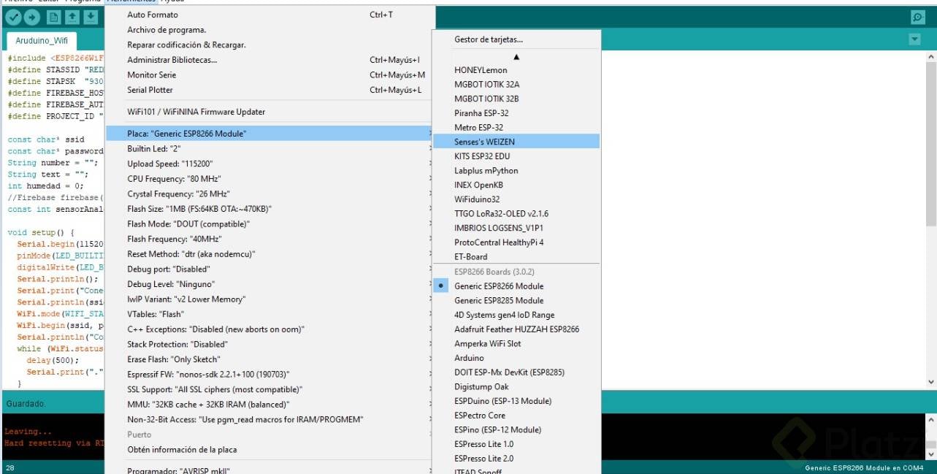Select the MGBOT IOTIK 32B board

pyautogui.click(x=516, y=99)
